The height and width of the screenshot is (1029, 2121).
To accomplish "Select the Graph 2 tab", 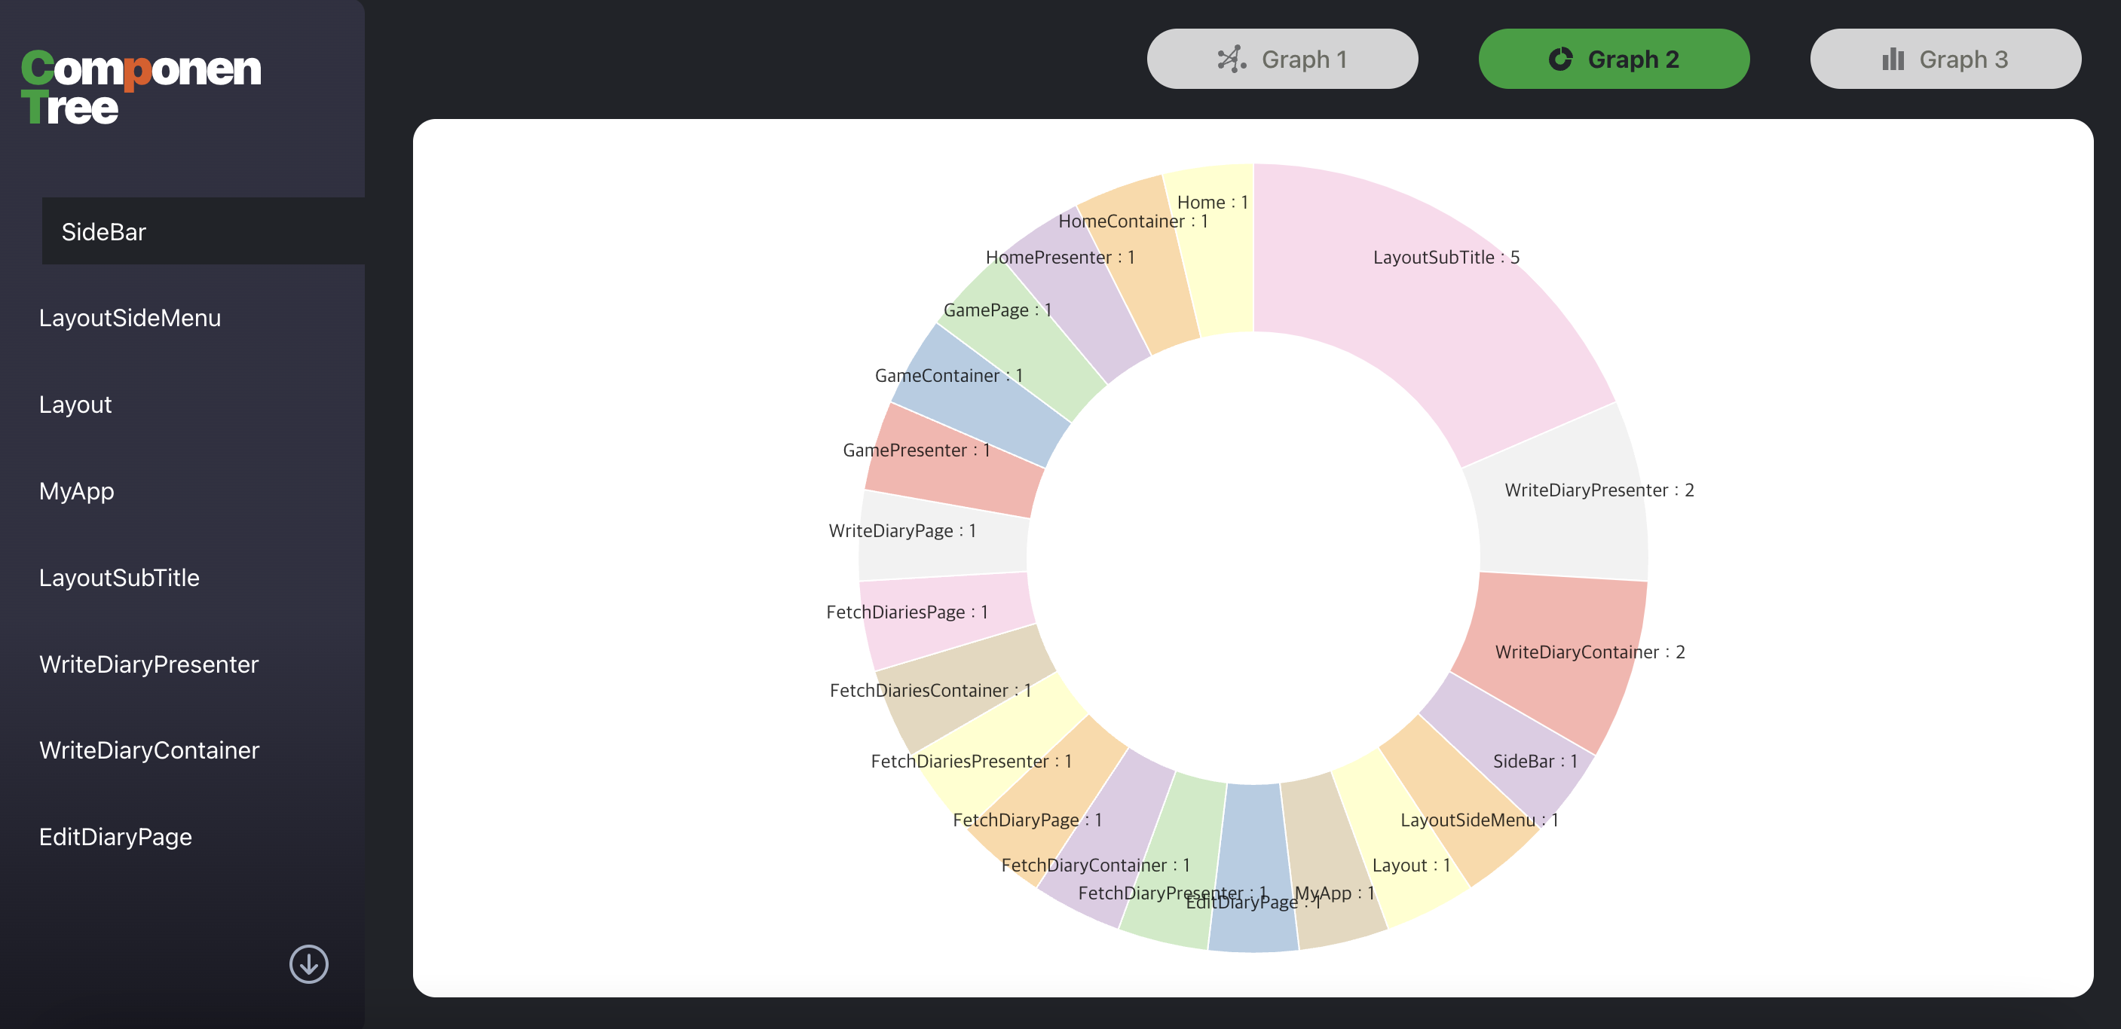I will (x=1614, y=60).
